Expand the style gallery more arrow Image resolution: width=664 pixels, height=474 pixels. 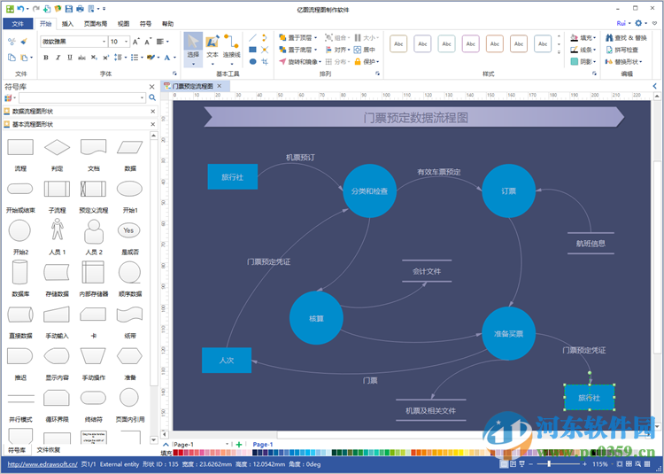[x=559, y=52]
